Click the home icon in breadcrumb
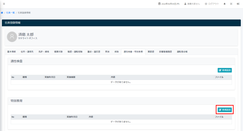The height and width of the screenshot is (131, 243). (x=2, y=13)
